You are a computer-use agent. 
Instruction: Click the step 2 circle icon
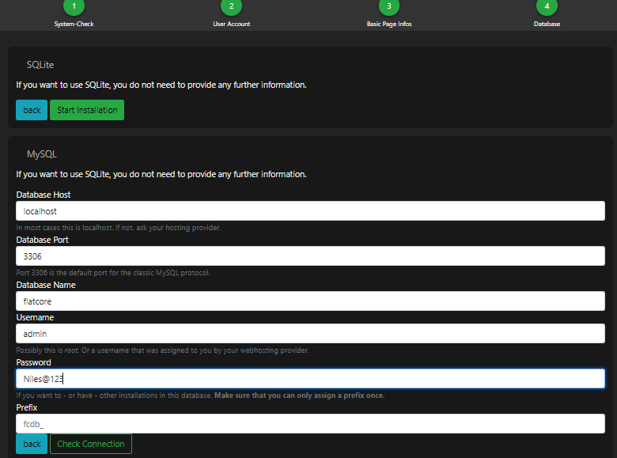click(231, 6)
